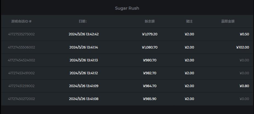Screen dimensions: 254x114
Task: Click the 赌注 column header
Action: (x=189, y=21)
